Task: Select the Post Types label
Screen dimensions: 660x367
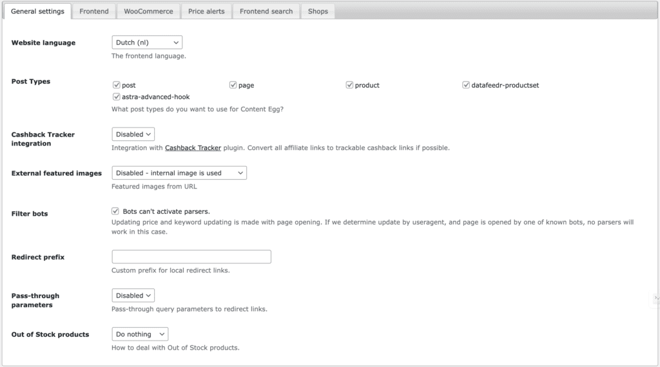Action: (31, 81)
